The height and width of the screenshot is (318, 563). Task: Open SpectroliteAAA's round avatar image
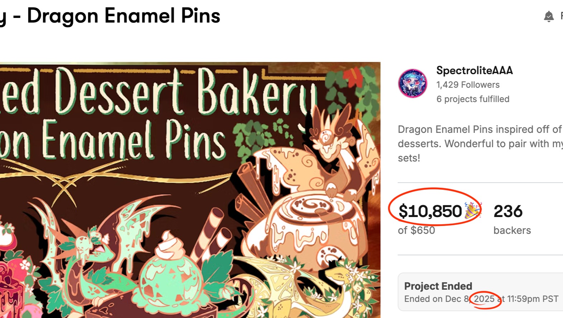pyautogui.click(x=412, y=83)
